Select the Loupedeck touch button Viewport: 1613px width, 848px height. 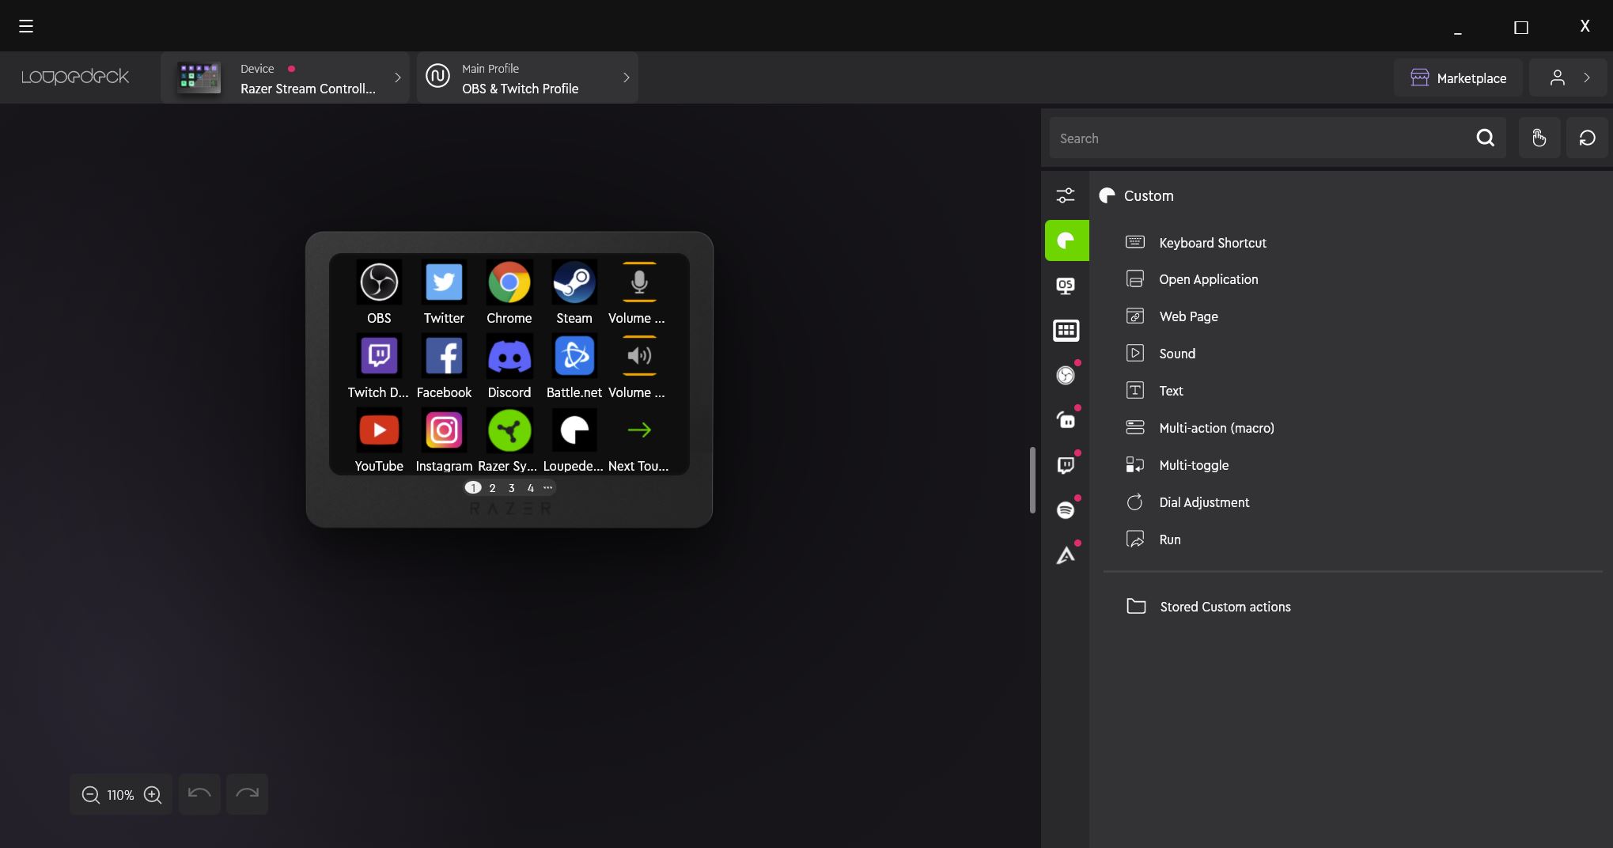tap(574, 430)
